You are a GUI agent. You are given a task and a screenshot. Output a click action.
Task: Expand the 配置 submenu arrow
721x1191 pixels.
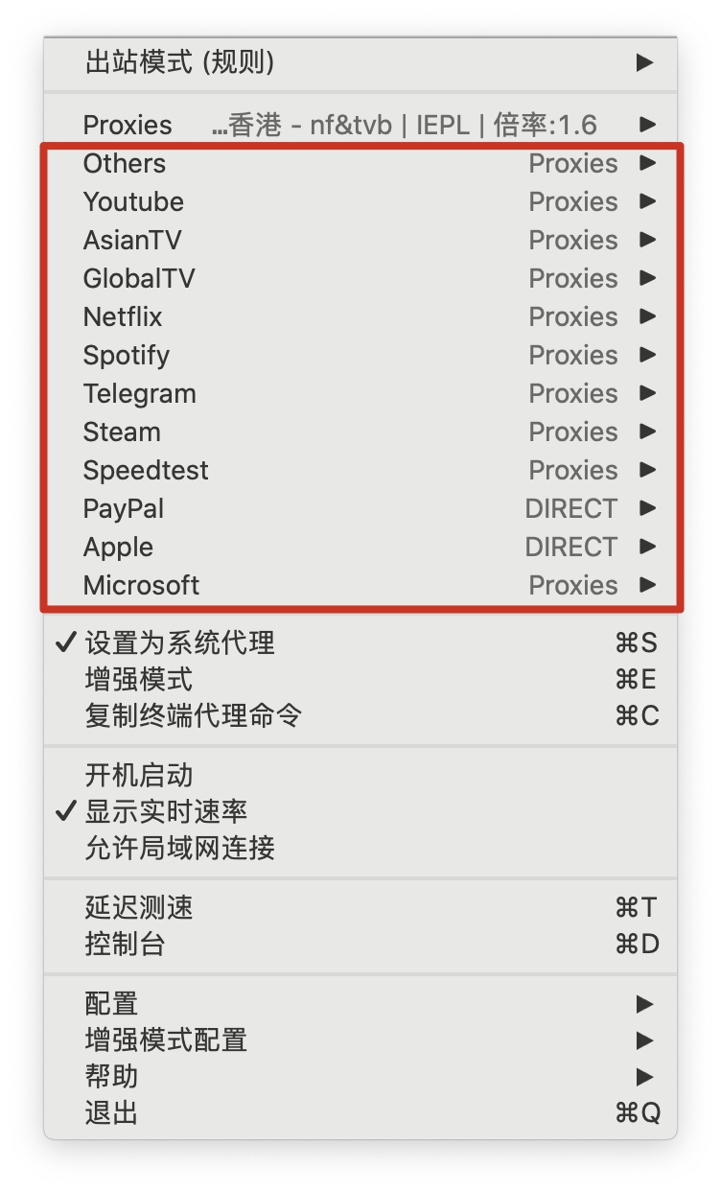[x=644, y=1004]
